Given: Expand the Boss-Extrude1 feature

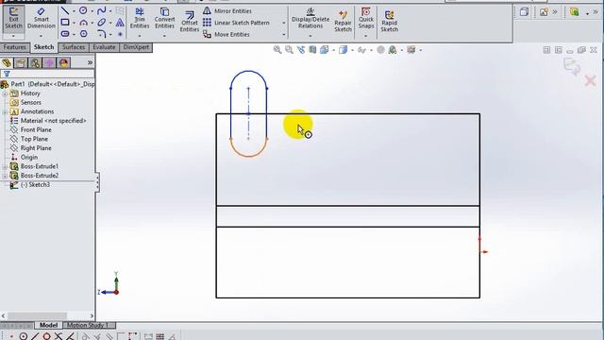Looking at the screenshot, I should coord(5,166).
